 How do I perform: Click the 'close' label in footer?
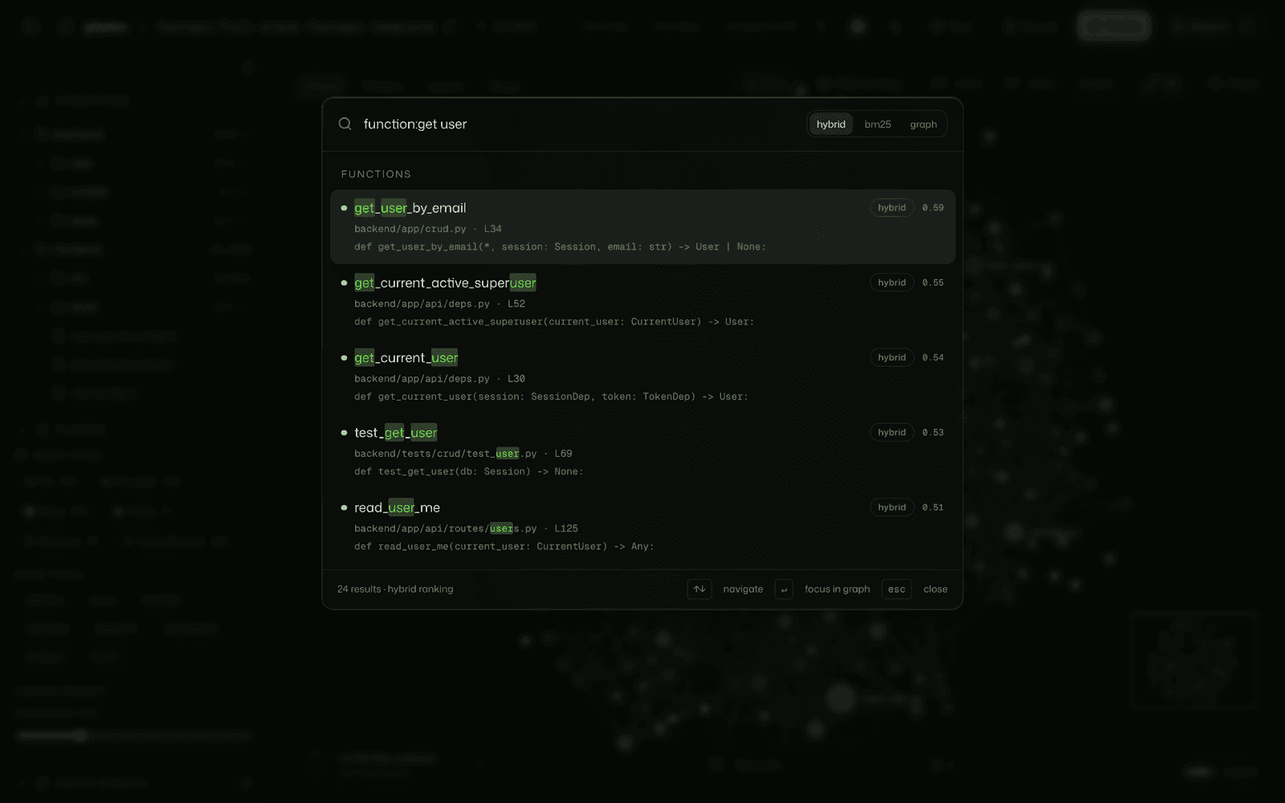pyautogui.click(x=935, y=589)
